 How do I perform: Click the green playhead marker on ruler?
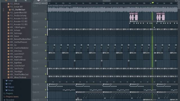tap(153, 3)
